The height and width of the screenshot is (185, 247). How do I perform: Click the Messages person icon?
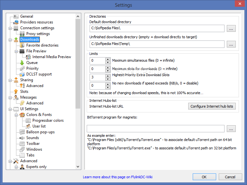pyautogui.click(x=16, y=97)
